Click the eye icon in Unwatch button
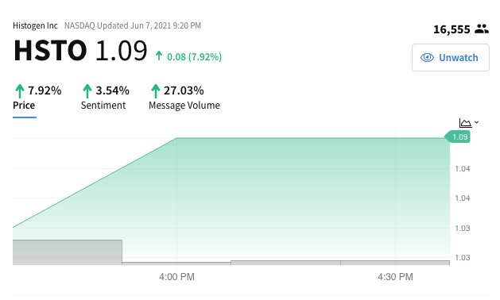Image resolution: width=500 pixels, height=300 pixels. [x=427, y=58]
